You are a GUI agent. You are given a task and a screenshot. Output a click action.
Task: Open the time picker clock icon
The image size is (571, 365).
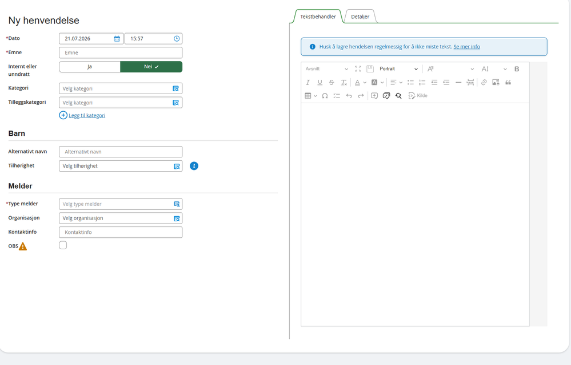[177, 39]
